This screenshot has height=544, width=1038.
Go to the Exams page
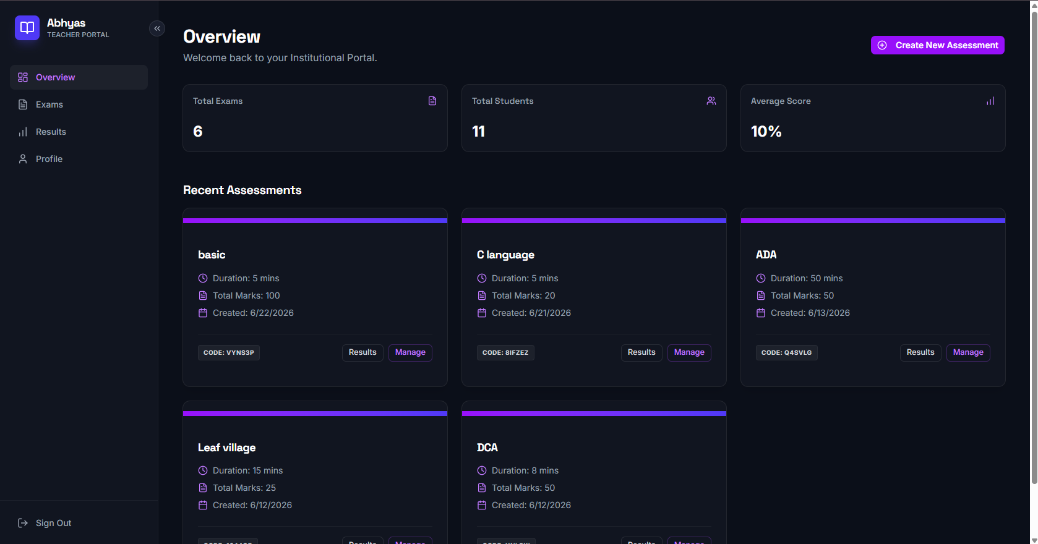[x=79, y=104]
